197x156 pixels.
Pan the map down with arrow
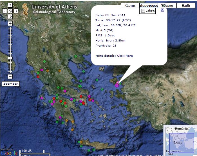point(10,16)
